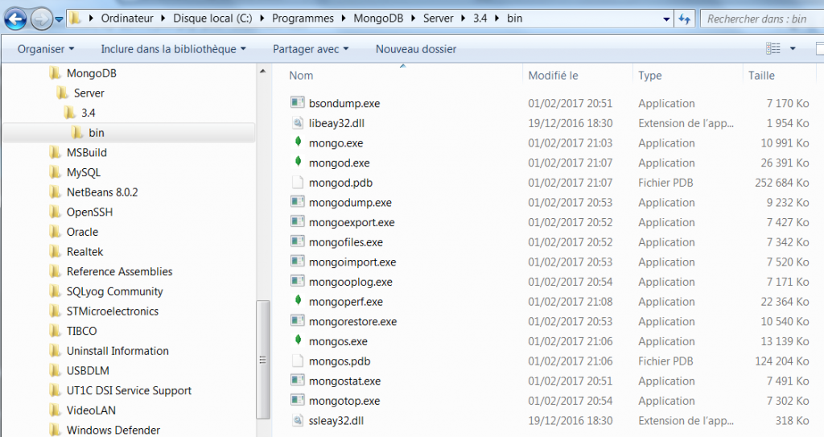This screenshot has width=824, height=437.
Task: Open the view options dropdown arrow
Action: coord(793,48)
